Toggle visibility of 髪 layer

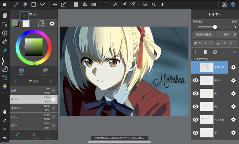tap(195, 133)
